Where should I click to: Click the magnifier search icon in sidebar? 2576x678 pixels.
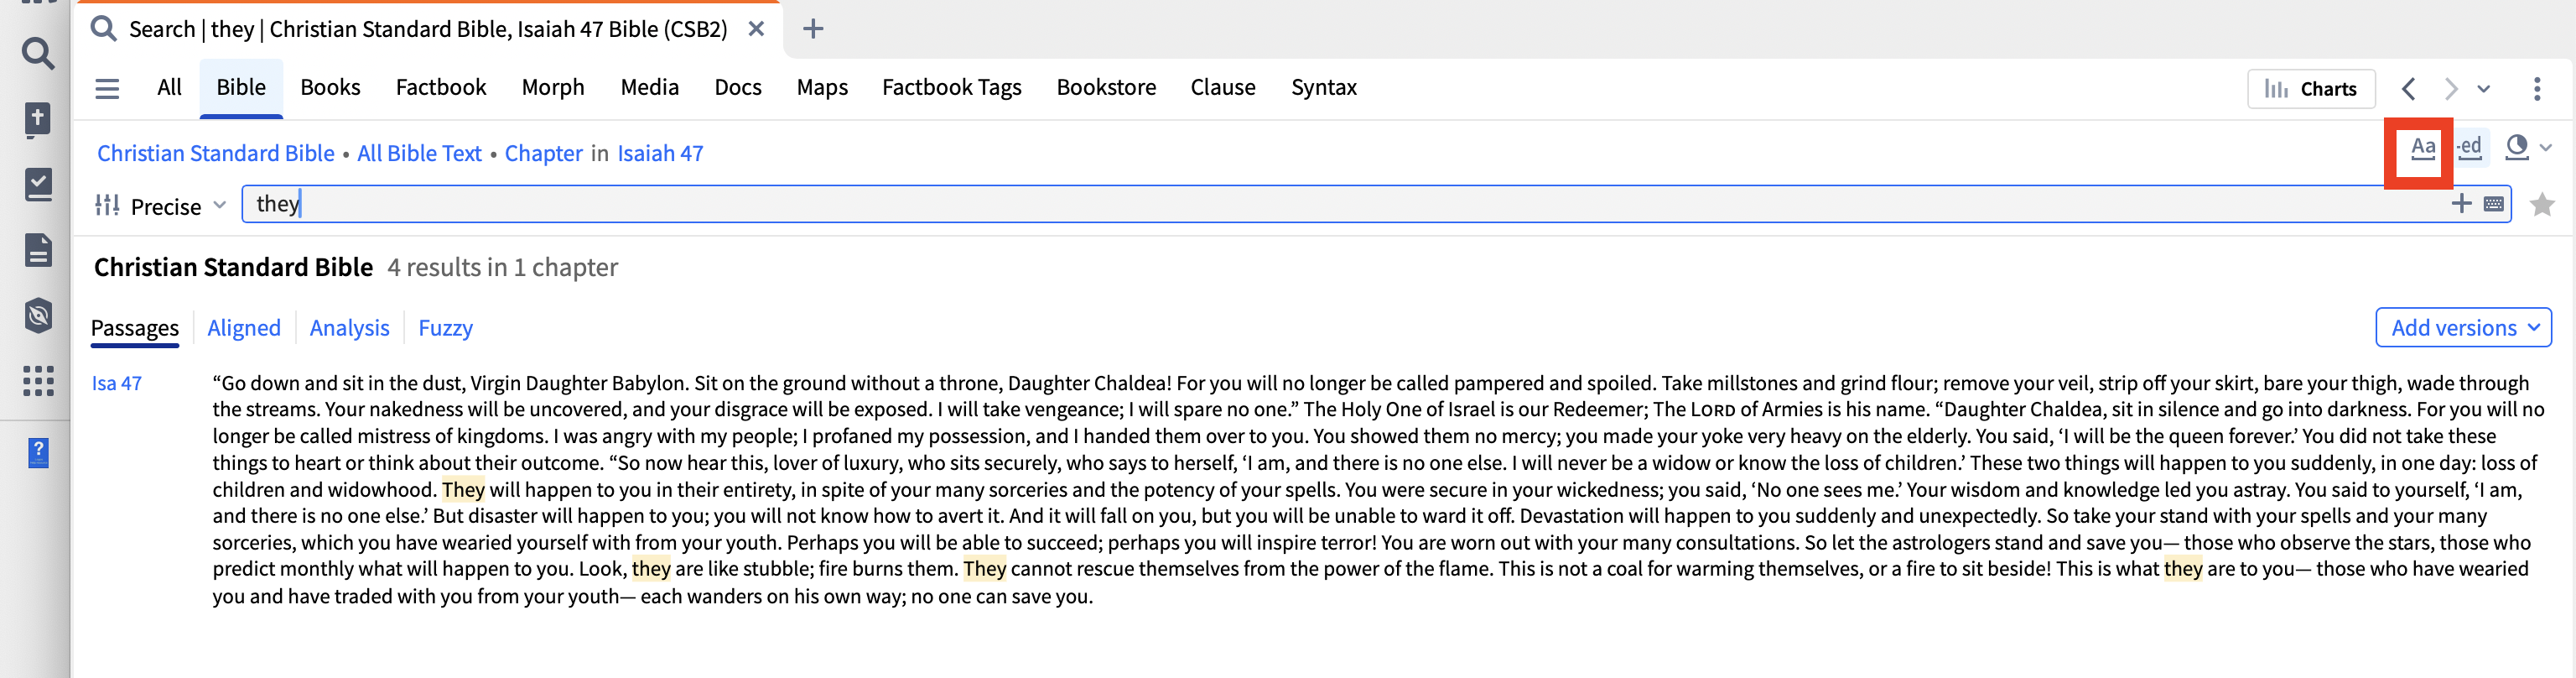38,54
